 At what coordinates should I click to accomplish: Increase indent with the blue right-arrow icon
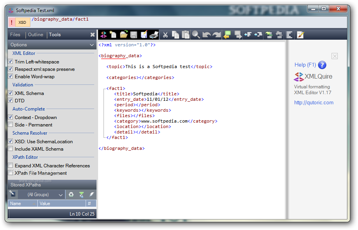[x=258, y=35]
